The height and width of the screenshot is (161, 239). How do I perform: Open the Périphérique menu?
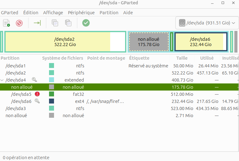[x=81, y=13]
